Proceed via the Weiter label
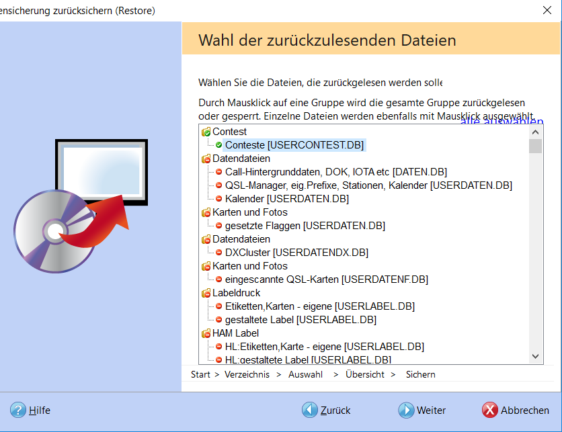 [x=431, y=410]
